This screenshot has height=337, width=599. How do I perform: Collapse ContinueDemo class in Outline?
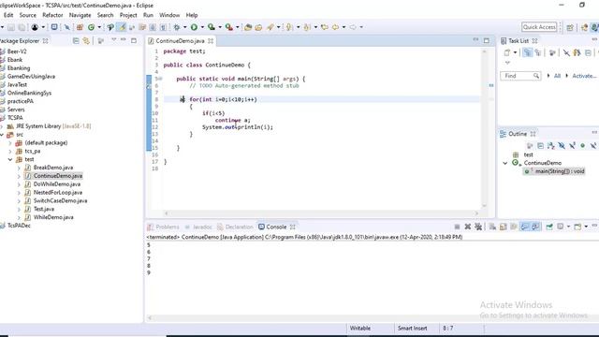505,163
